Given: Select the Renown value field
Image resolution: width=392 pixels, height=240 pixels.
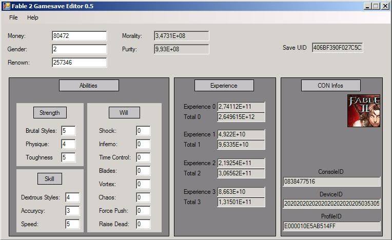Looking at the screenshot, I should tap(79, 63).
